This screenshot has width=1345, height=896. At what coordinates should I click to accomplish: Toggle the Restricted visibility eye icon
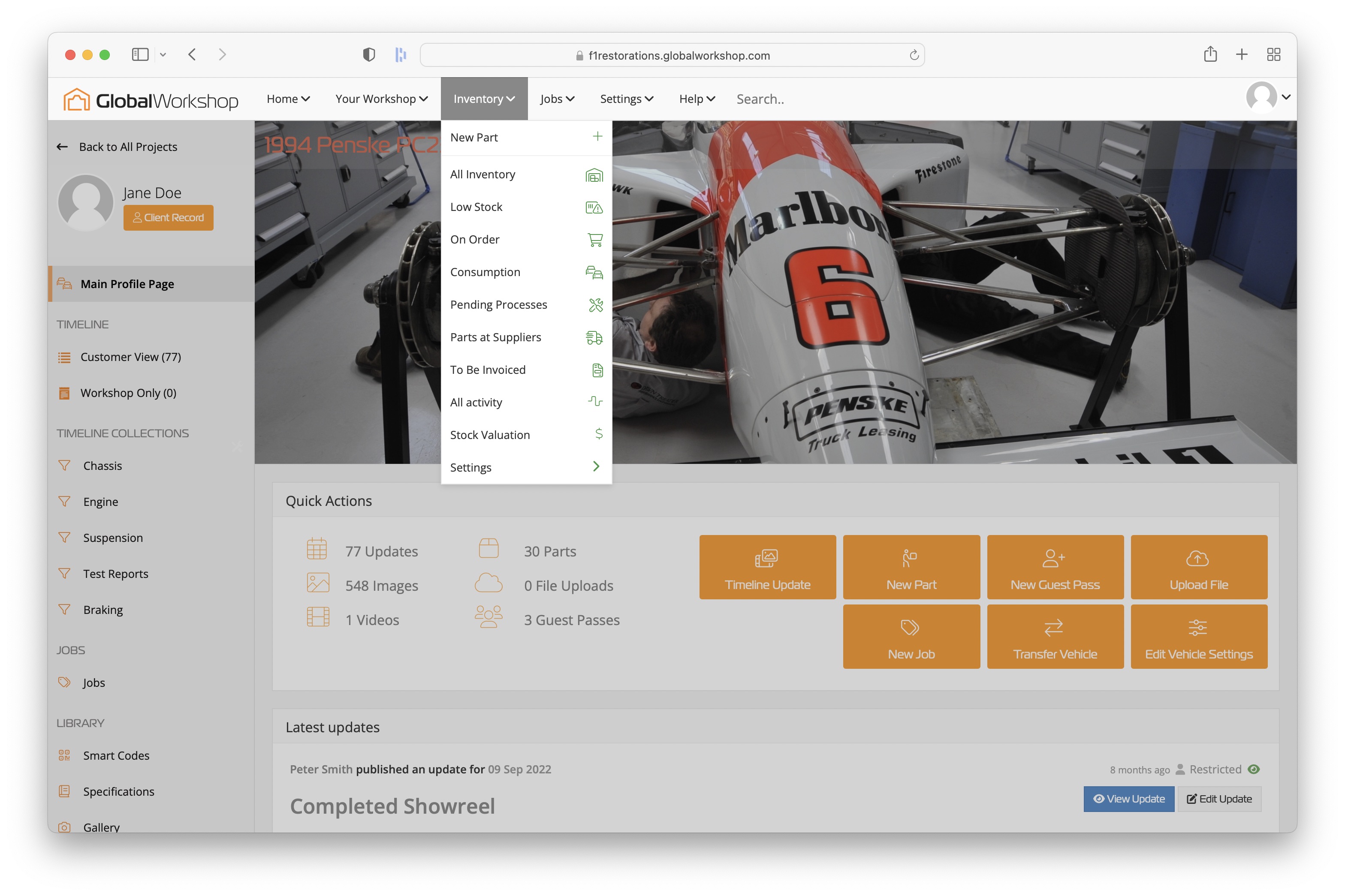click(x=1253, y=769)
